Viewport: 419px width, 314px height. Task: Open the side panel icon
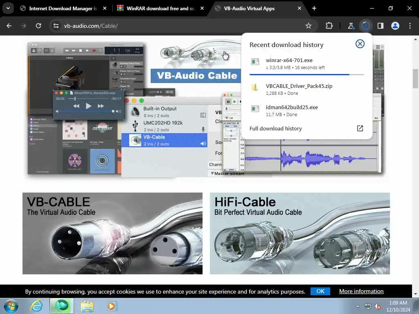point(381,26)
